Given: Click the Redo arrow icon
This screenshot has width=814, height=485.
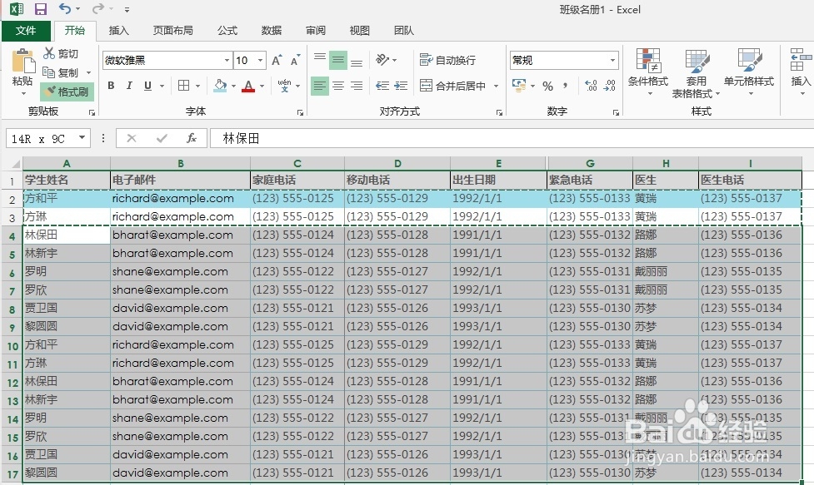Looking at the screenshot, I should (x=97, y=9).
